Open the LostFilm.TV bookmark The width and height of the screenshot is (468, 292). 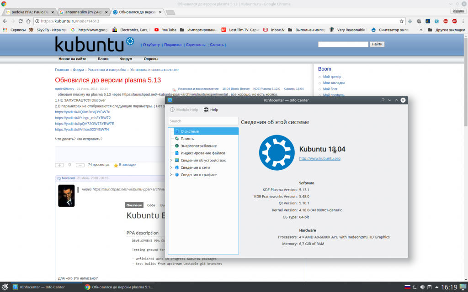click(240, 30)
